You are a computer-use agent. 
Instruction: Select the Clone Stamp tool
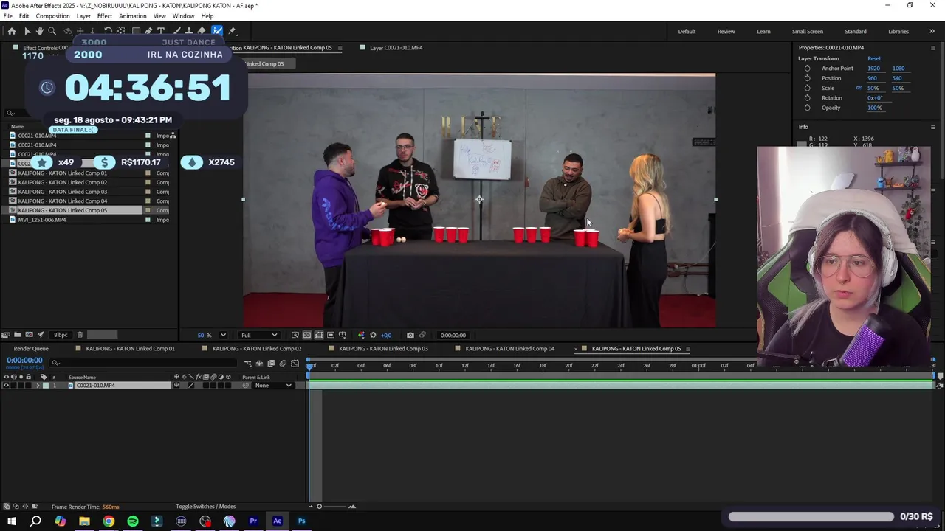click(189, 31)
